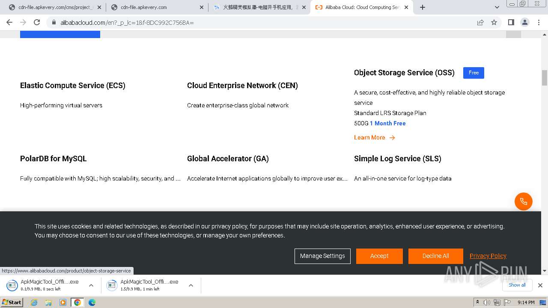Open Object Storage Service (OSS) heading
This screenshot has width=548, height=308.
pos(404,73)
